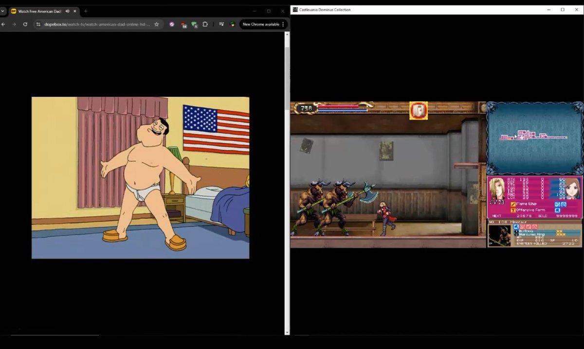Go forward in Chrome
Viewport: 584px width, 349px height.
click(14, 24)
